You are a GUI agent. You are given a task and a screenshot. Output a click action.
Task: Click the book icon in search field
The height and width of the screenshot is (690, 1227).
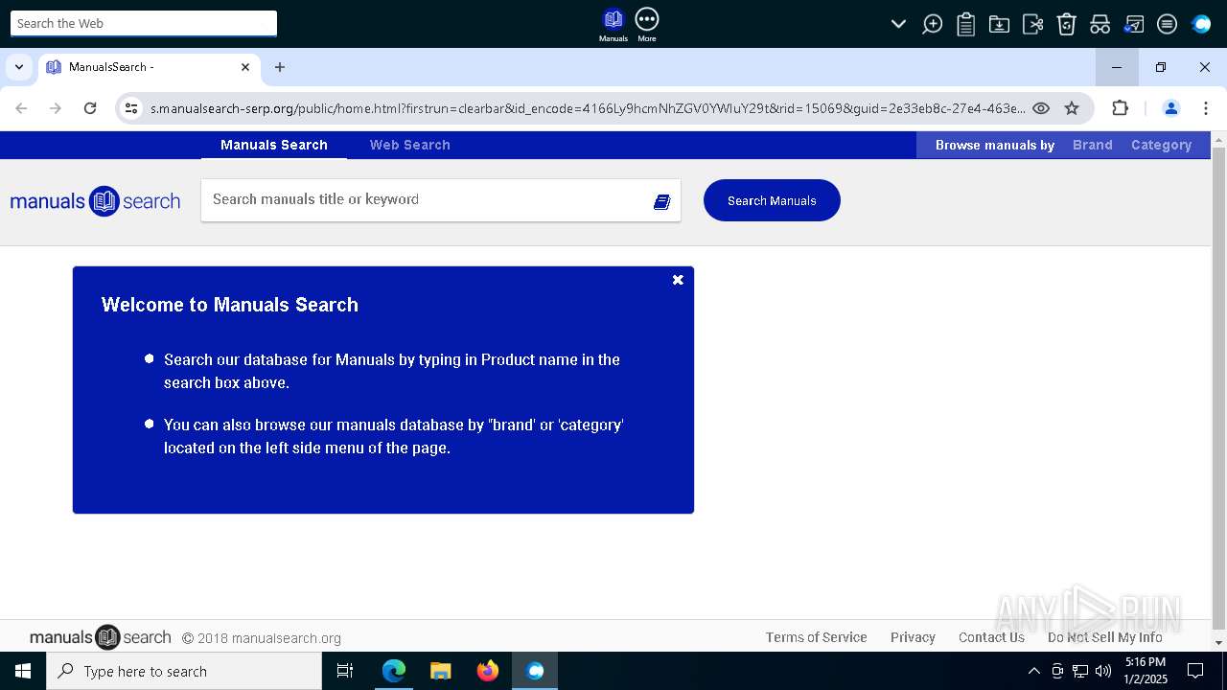coord(661,201)
